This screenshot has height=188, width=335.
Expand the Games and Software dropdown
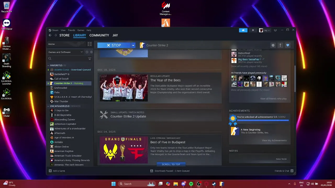[65, 52]
